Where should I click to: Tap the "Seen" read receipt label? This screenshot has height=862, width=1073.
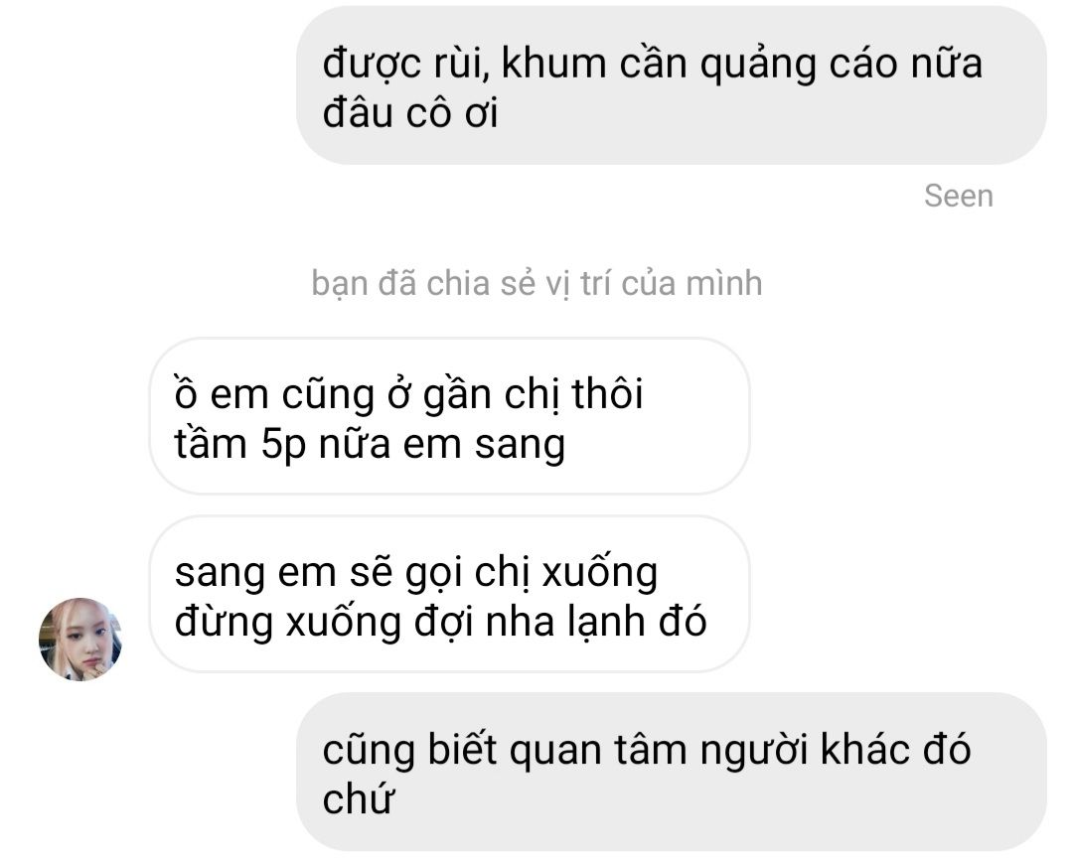[x=958, y=196]
